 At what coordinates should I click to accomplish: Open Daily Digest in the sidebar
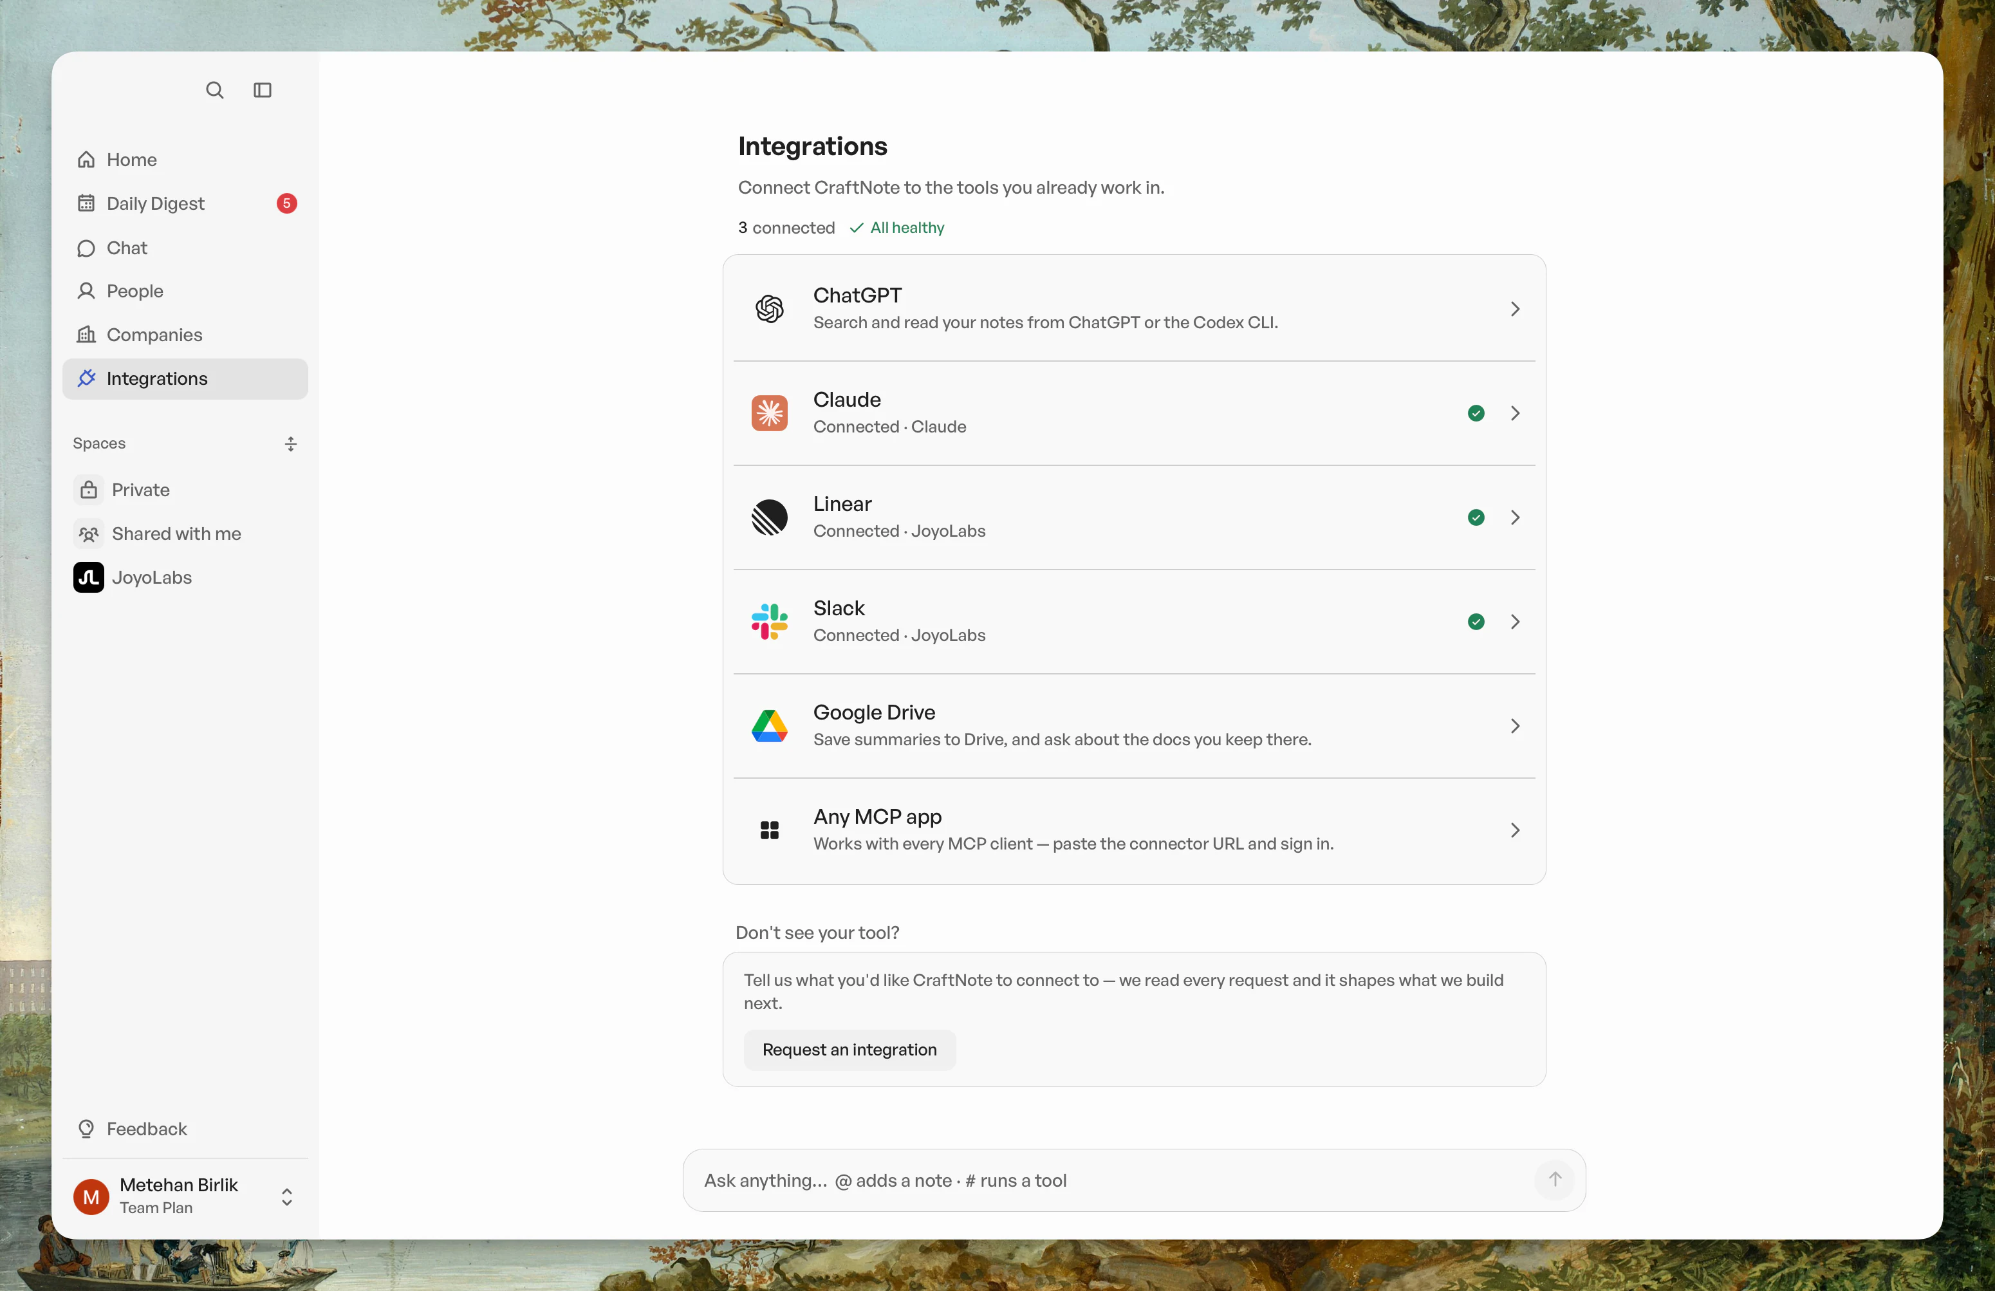[x=185, y=203]
